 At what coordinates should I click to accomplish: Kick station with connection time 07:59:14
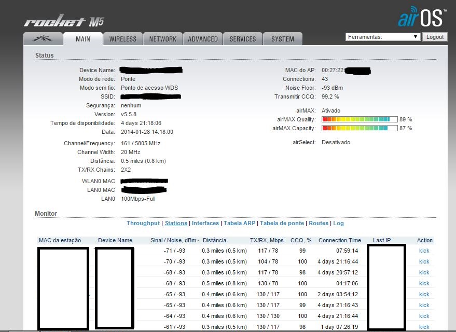click(x=424, y=251)
